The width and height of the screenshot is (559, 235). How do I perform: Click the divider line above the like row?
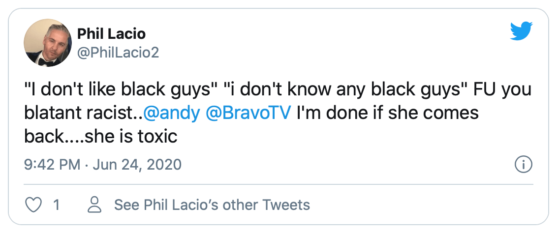(279, 185)
